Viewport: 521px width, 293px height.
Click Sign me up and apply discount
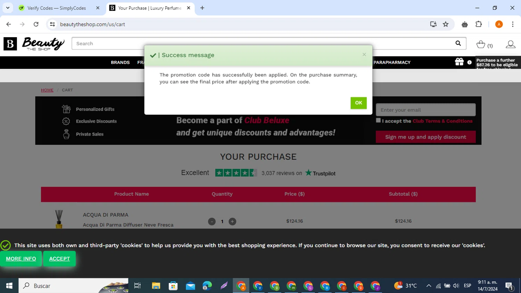[425, 137]
